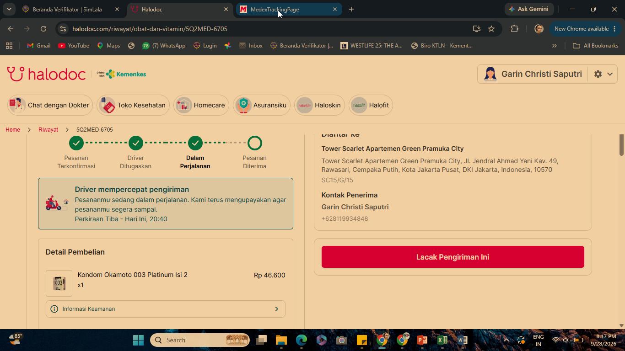This screenshot has width=625, height=351.
Task: Click Lacak Pengiriman Ini button
Action: 453,257
